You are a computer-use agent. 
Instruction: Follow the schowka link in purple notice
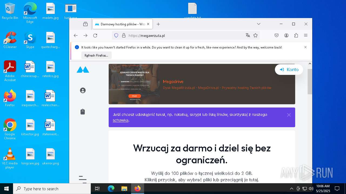[121, 120]
